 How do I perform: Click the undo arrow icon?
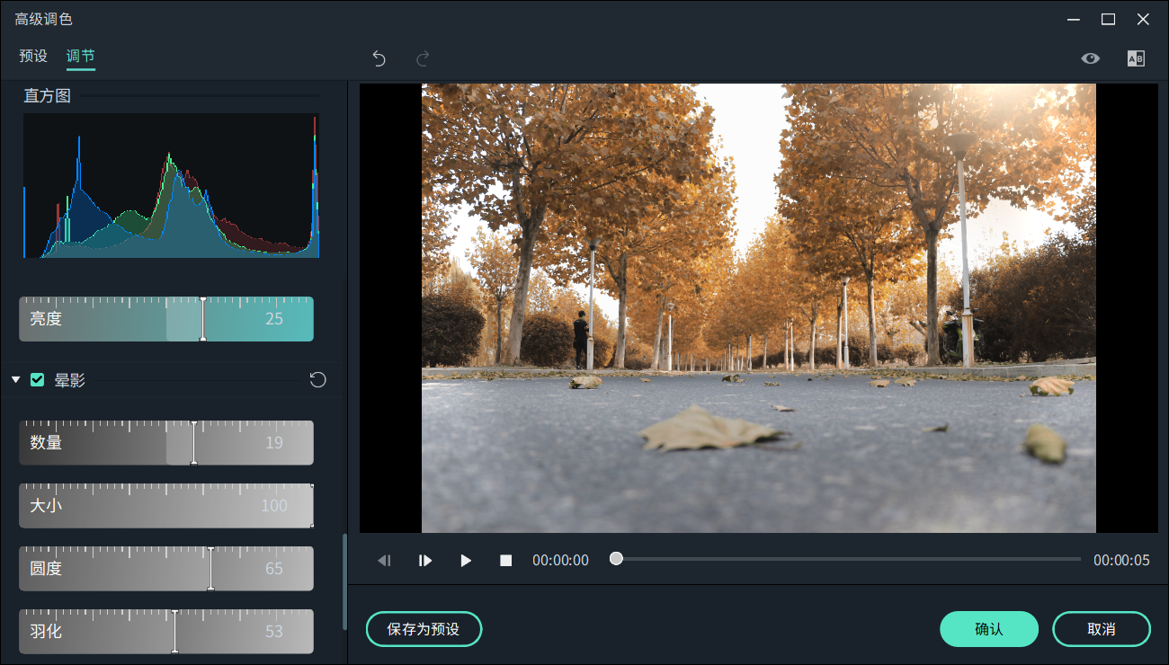pos(379,58)
